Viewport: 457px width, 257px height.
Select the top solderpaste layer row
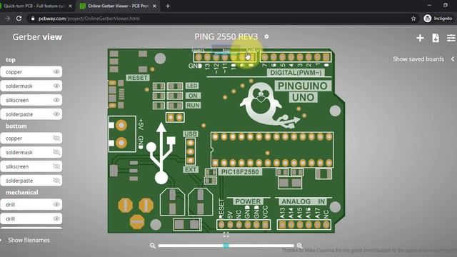tap(31, 114)
